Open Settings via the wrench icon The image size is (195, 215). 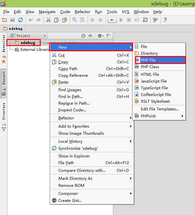point(155,20)
